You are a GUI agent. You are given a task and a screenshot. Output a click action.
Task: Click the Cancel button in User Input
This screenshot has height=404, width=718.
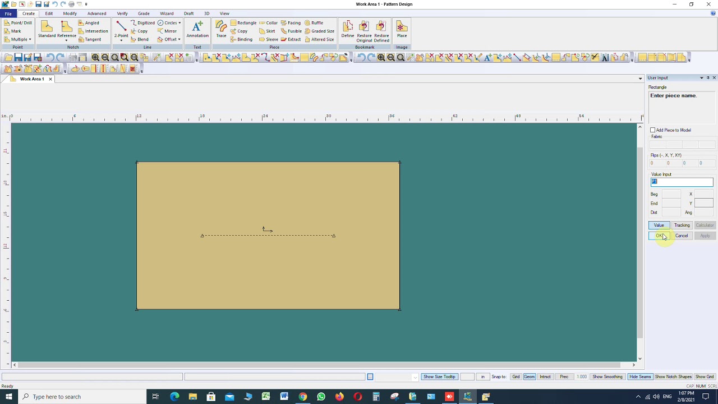[682, 236]
